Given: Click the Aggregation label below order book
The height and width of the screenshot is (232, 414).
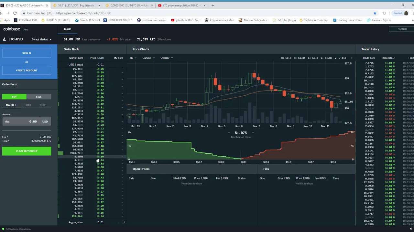Looking at the screenshot, I should 76,222.
